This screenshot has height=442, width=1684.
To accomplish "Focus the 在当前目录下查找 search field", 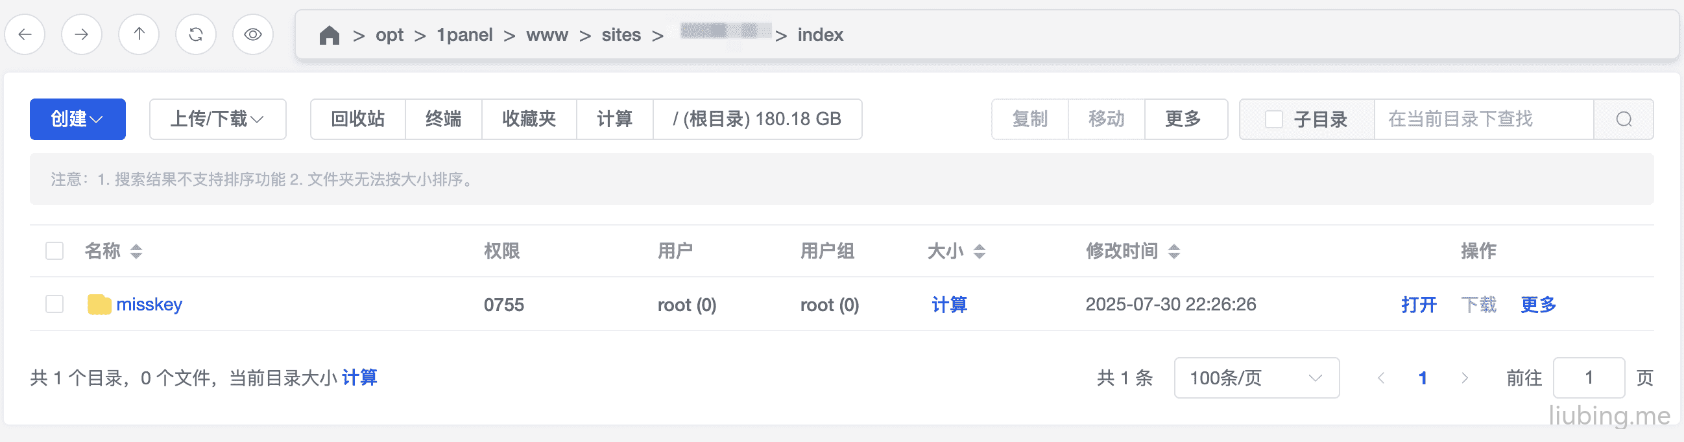I will pos(1484,119).
